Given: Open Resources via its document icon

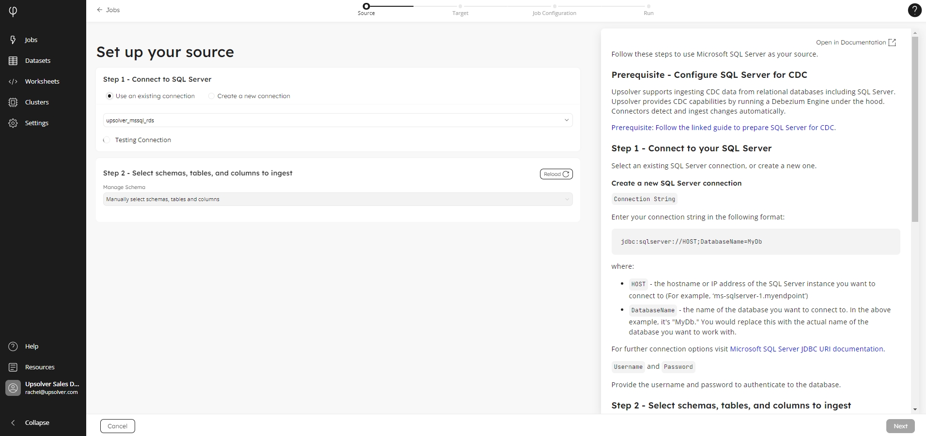Looking at the screenshot, I should [x=13, y=367].
